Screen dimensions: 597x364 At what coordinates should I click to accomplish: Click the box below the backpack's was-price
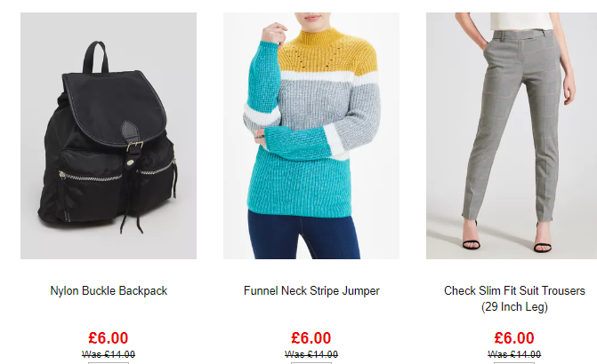point(109,363)
